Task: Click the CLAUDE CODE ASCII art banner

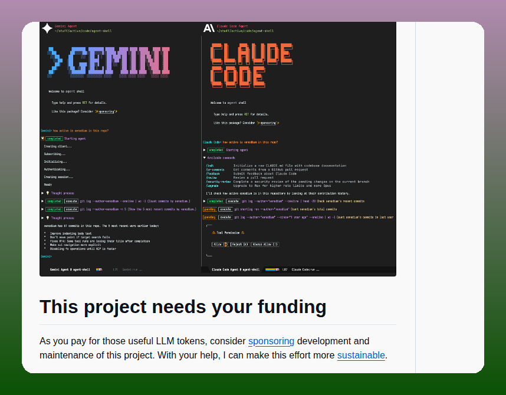Action: tap(251, 65)
